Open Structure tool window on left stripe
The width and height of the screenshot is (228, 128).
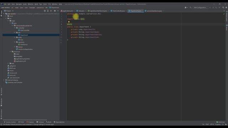coord(1,91)
